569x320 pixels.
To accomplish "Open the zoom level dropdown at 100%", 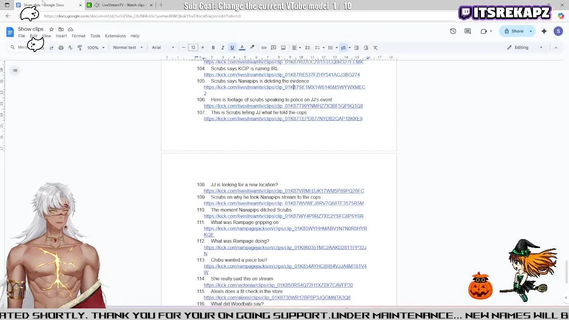I will pyautogui.click(x=96, y=48).
